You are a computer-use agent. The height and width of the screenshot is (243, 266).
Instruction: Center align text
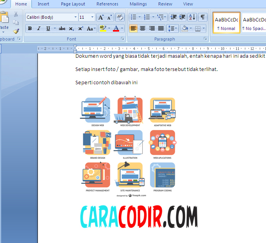click(x=143, y=28)
